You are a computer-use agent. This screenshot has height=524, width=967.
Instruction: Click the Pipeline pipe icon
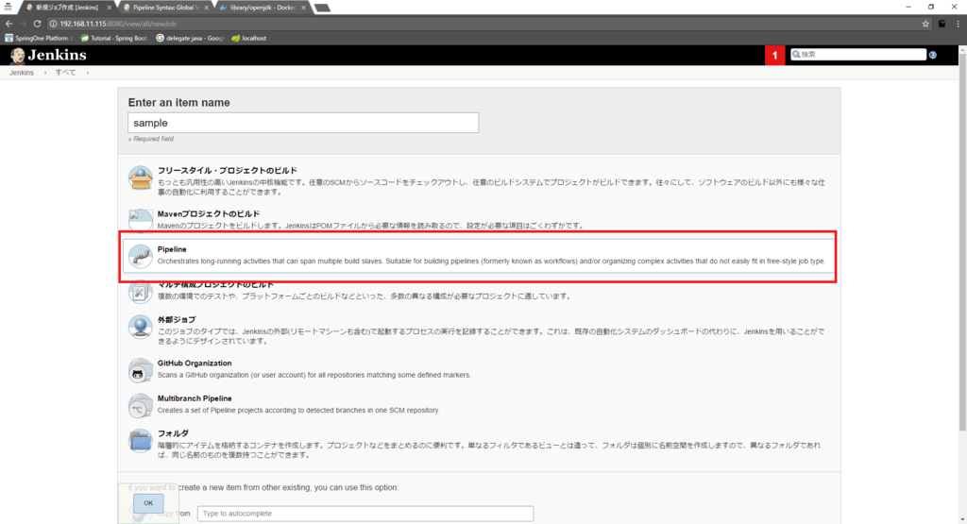(x=140, y=255)
